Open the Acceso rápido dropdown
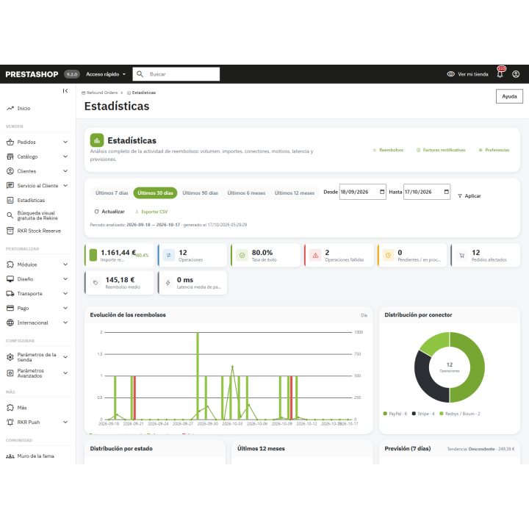The width and height of the screenshot is (529, 529). point(106,74)
